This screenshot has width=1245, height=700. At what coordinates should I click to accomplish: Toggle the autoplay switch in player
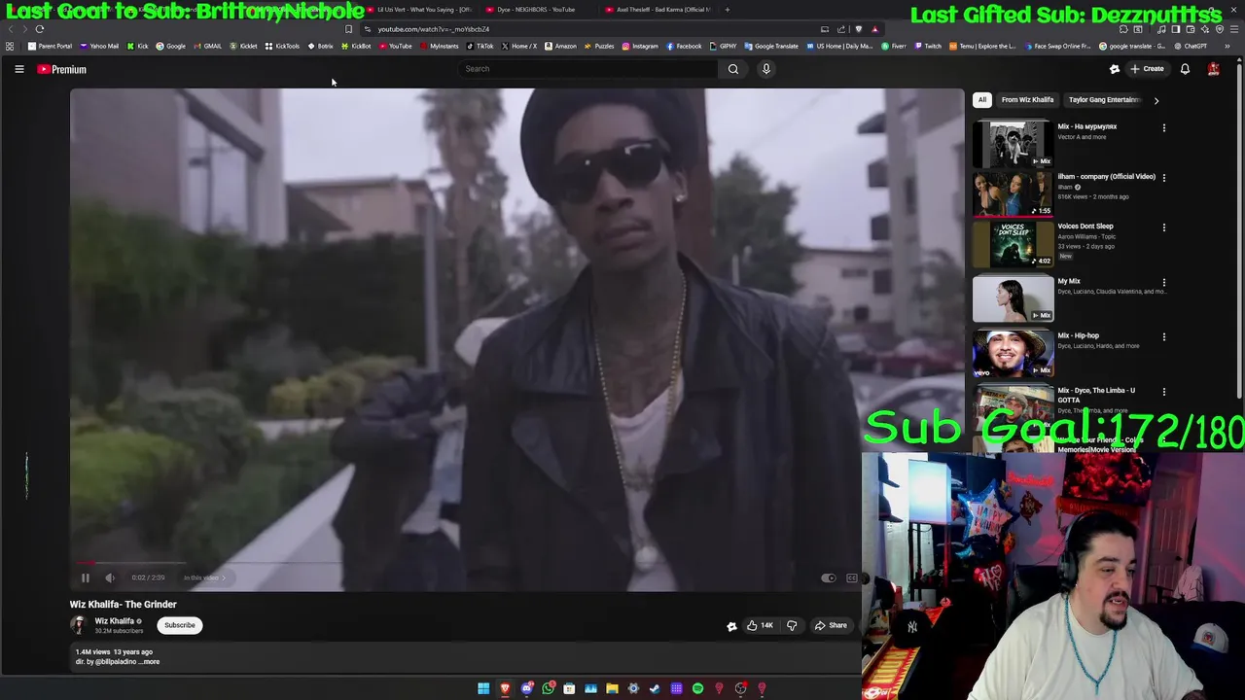coord(828,578)
